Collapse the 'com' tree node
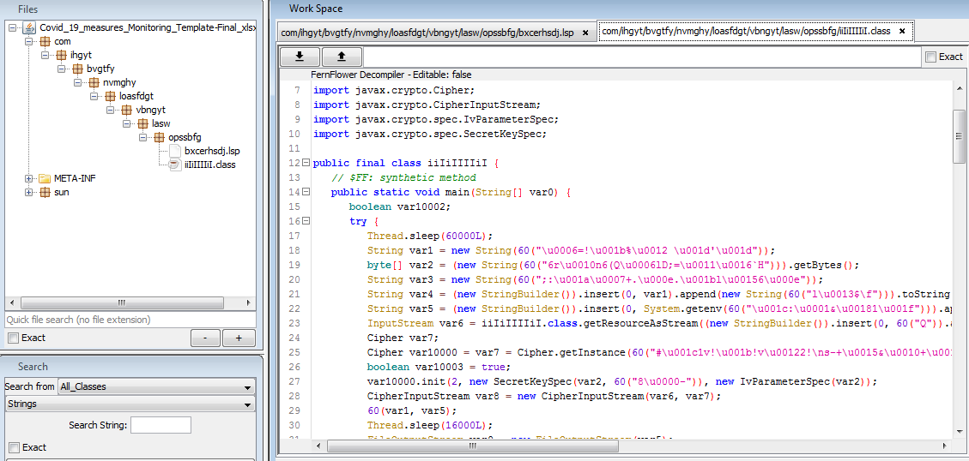Viewport: 969px width, 461px height. coord(29,41)
